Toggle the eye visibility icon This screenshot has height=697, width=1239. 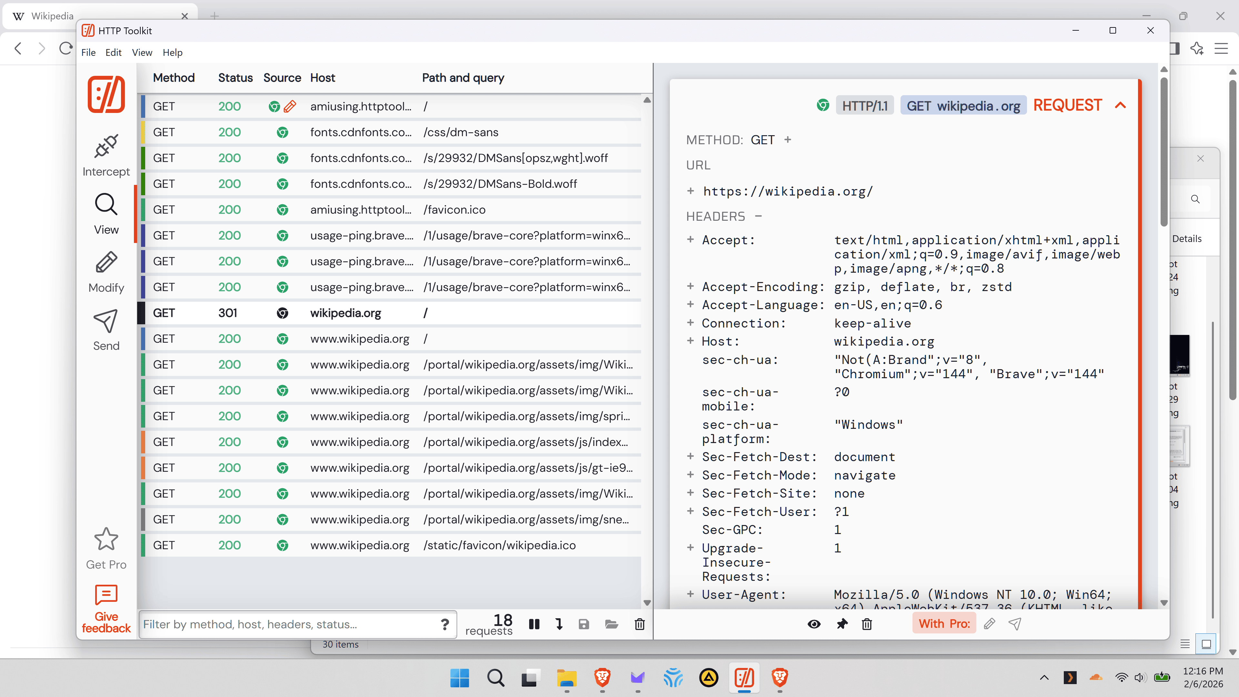pos(814,624)
